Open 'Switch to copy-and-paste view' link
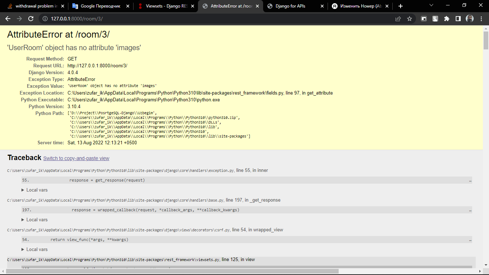The image size is (489, 275). 76,158
